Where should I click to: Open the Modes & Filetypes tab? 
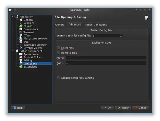(x=96, y=25)
